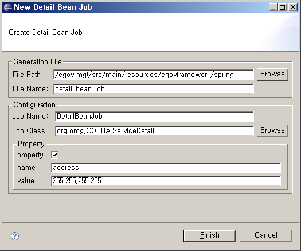301x251 pixels.
Task: Cancel the detail bean job creation
Action: [x=266, y=235]
